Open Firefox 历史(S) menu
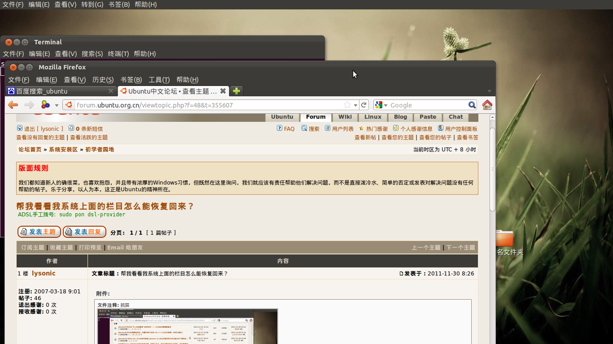Image resolution: width=613 pixels, height=344 pixels. coord(103,80)
